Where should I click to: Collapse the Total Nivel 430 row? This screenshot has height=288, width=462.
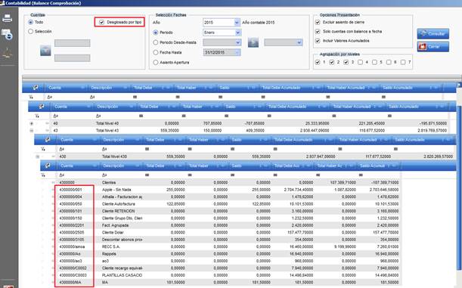[x=38, y=156]
